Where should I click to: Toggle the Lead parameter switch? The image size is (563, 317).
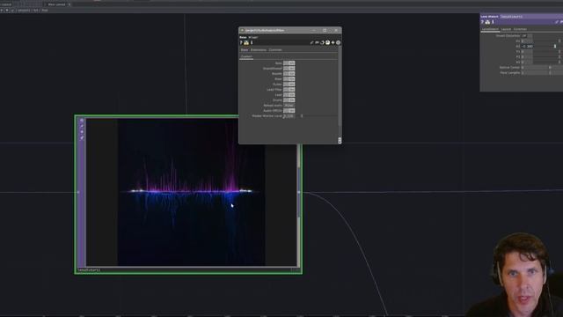point(289,95)
